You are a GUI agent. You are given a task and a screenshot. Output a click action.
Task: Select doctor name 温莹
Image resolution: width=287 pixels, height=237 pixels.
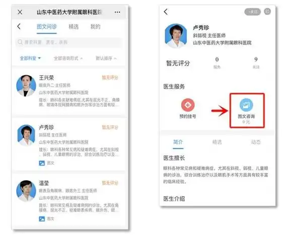(x=44, y=183)
